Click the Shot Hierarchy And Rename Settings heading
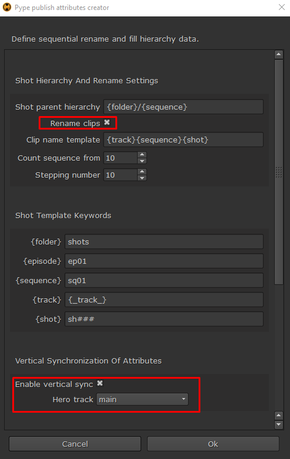This screenshot has width=290, height=459. coord(87,80)
